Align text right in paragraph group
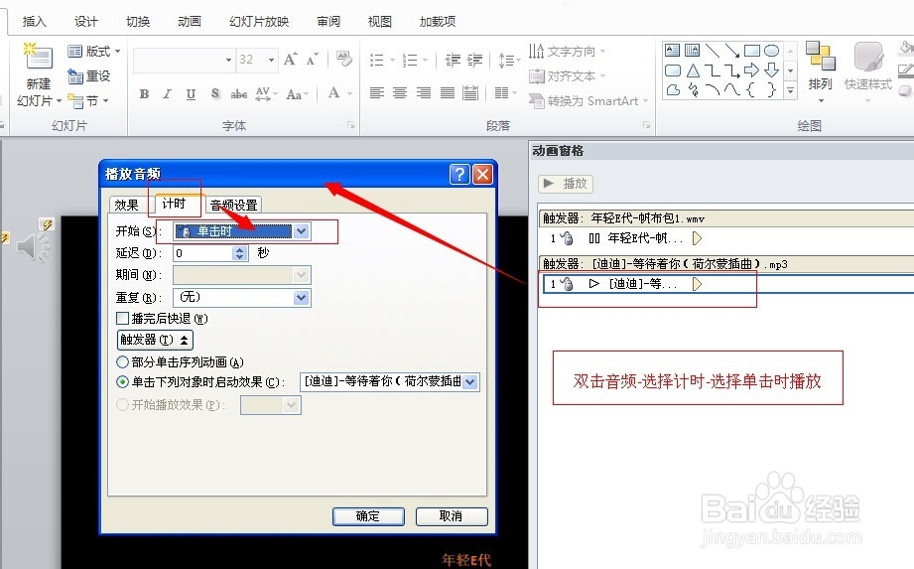 coord(424,92)
